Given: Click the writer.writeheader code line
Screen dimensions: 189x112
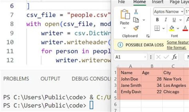Looking at the screenshot, I should coord(76,42).
